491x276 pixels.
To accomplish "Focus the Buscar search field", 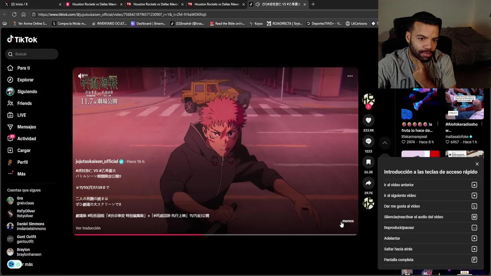I will click(x=32, y=54).
